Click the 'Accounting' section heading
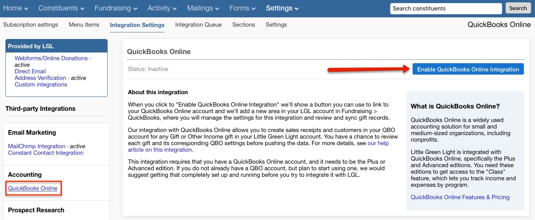The height and width of the screenshot is (220, 535). (25, 174)
